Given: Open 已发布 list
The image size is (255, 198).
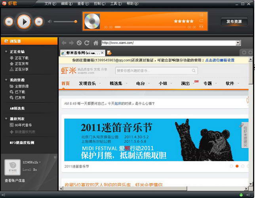Looking at the screenshot, I should coord(17,98).
